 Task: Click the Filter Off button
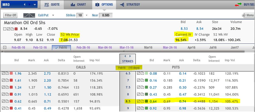11,15
